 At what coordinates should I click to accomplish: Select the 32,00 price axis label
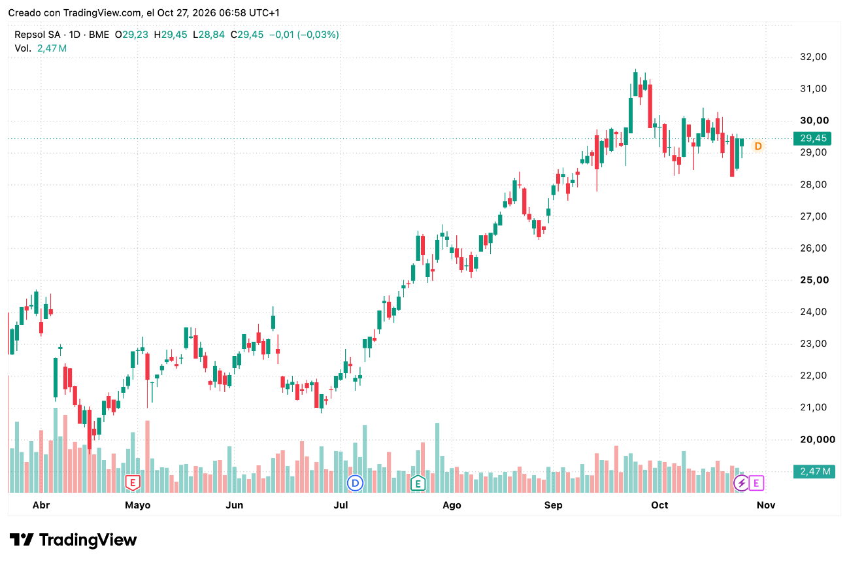[x=814, y=57]
